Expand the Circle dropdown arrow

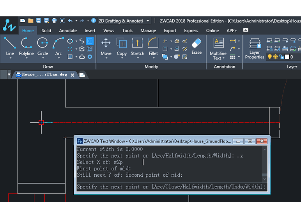pyautogui.click(x=43, y=58)
